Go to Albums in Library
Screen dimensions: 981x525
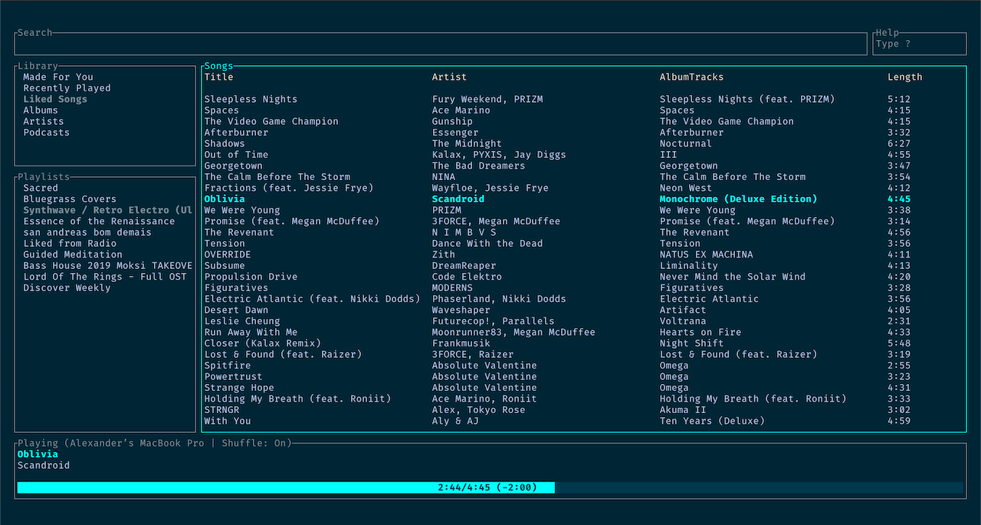tap(41, 110)
